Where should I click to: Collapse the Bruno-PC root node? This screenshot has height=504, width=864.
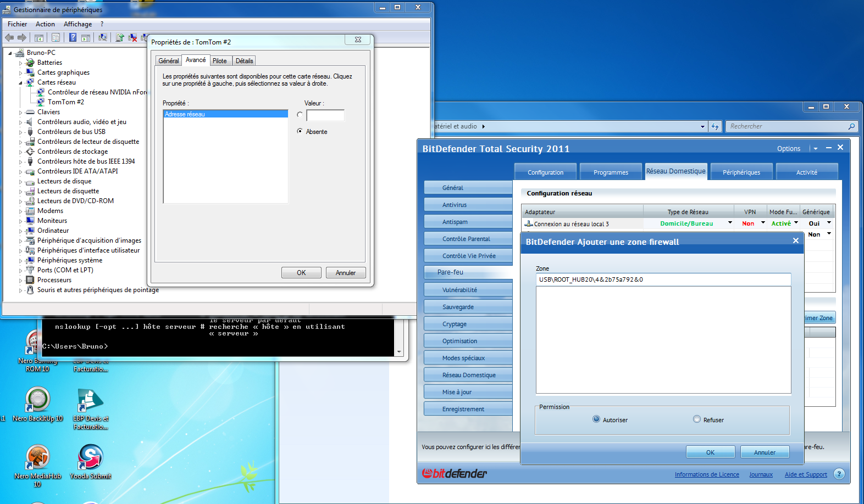click(10, 53)
